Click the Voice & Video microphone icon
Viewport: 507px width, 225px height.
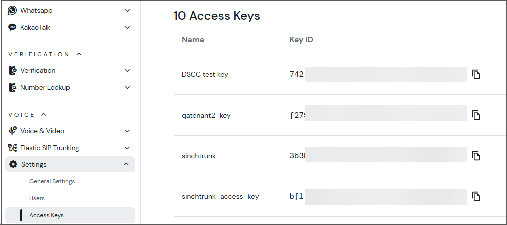(12, 131)
